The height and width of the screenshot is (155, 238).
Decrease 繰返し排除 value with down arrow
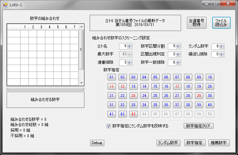[x=221, y=56]
